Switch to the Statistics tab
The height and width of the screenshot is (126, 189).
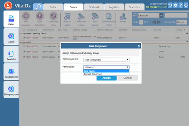click(x=134, y=7)
